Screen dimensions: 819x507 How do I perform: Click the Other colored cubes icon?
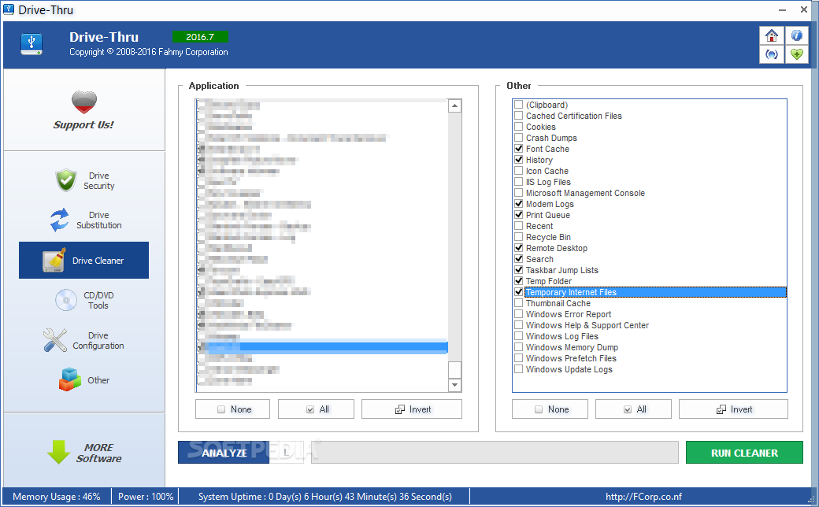coord(70,379)
